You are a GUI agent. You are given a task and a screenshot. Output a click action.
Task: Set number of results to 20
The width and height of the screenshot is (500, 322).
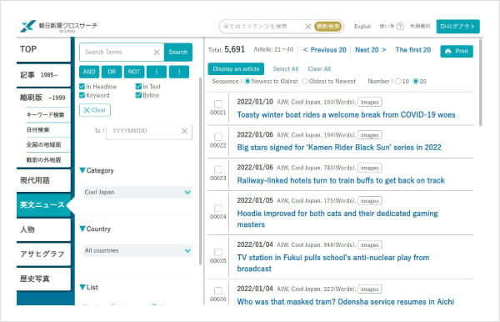click(x=416, y=82)
